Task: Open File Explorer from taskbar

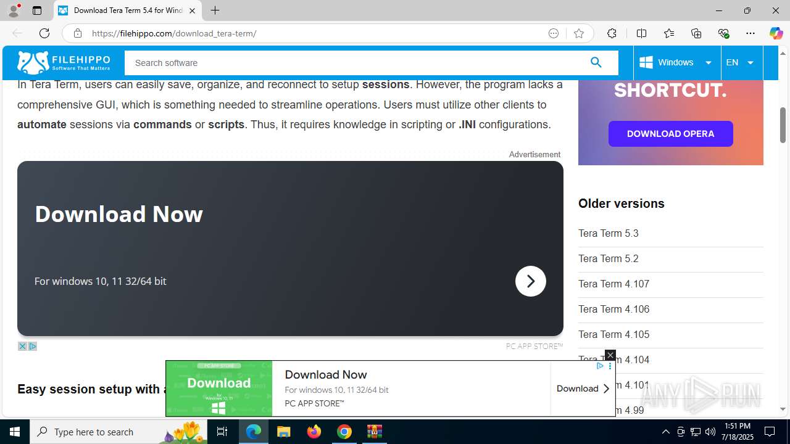Action: click(x=283, y=432)
